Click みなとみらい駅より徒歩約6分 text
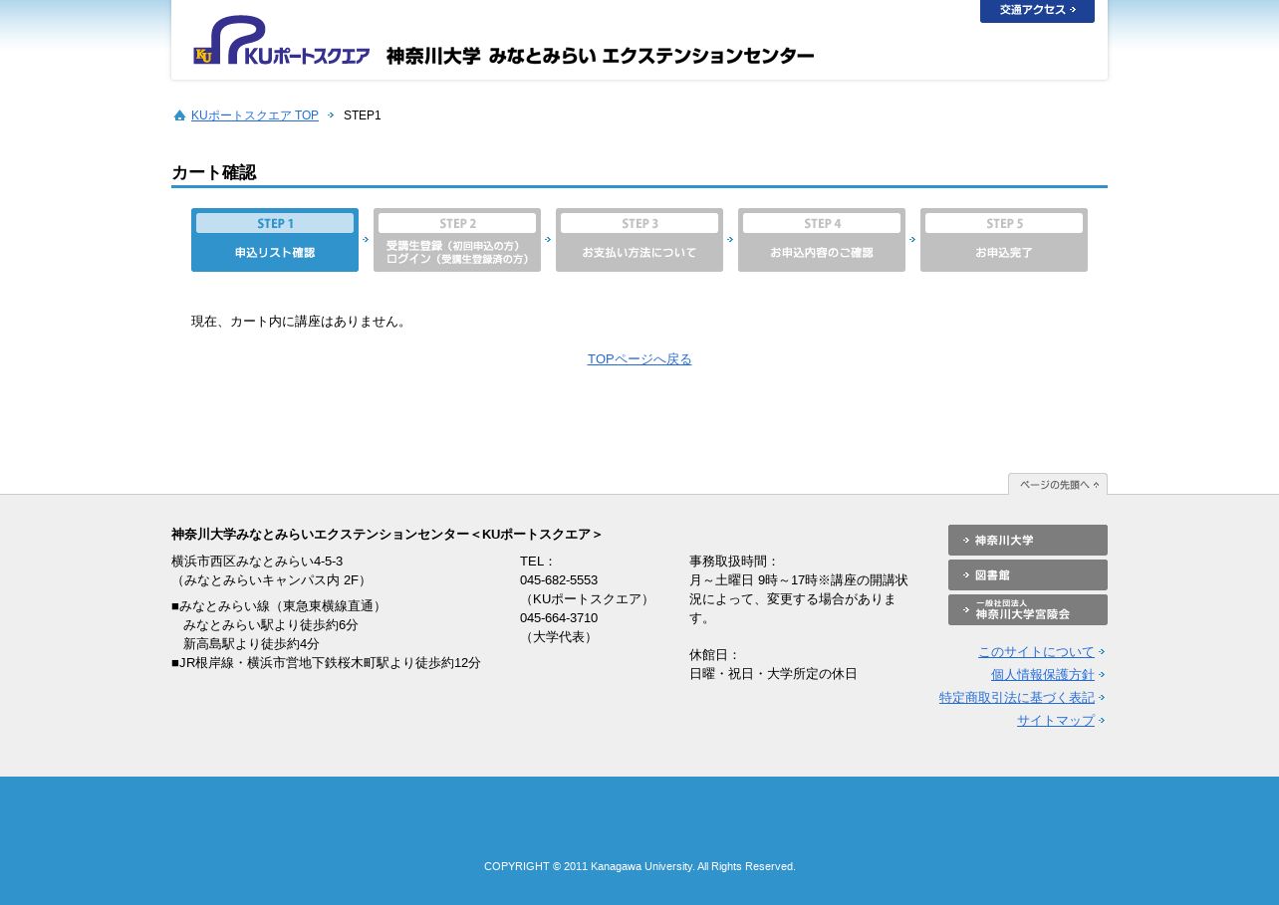The width and height of the screenshot is (1279, 905). (x=271, y=625)
